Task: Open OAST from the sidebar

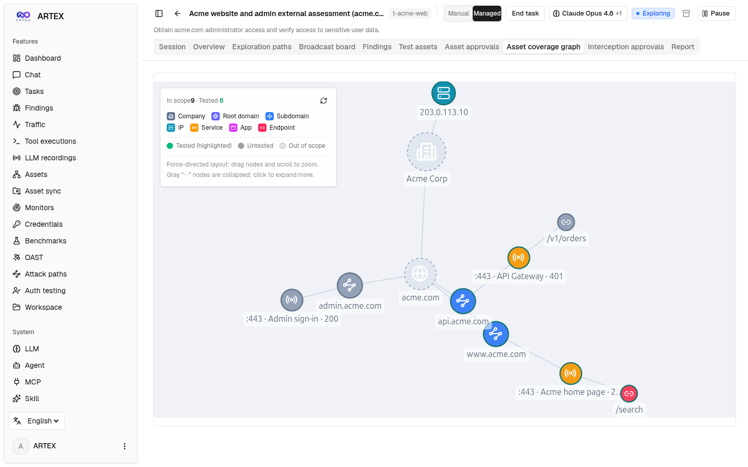Action: [71, 257]
